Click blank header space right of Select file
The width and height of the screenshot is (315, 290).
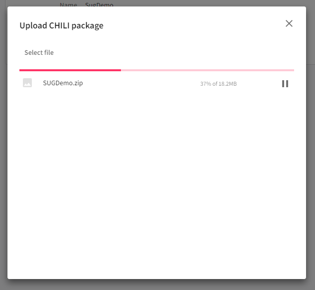click(x=174, y=53)
